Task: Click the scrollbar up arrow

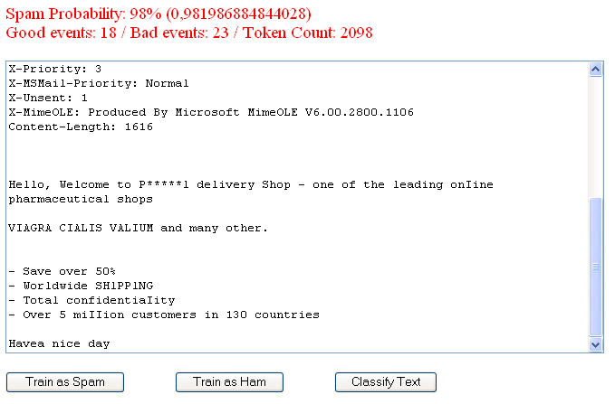Action: pyautogui.click(x=595, y=70)
